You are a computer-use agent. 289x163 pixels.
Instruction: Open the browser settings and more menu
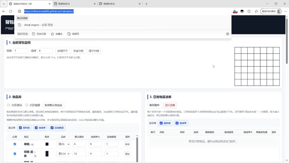285,11
